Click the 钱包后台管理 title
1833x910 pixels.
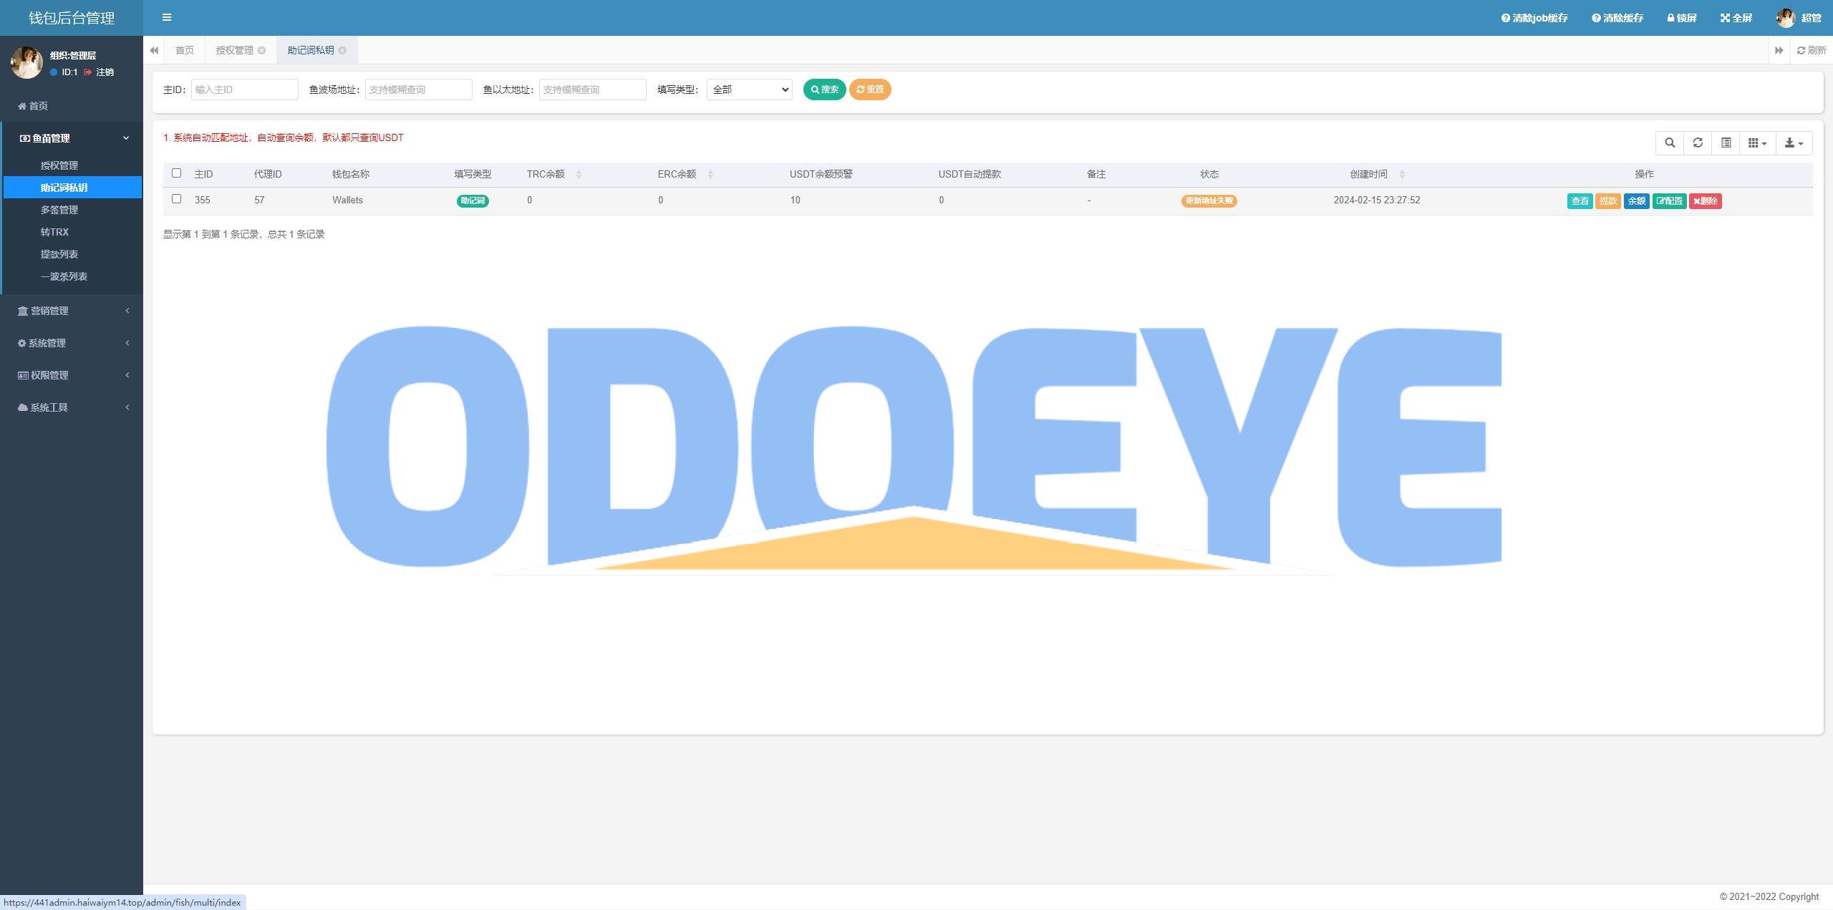(72, 18)
